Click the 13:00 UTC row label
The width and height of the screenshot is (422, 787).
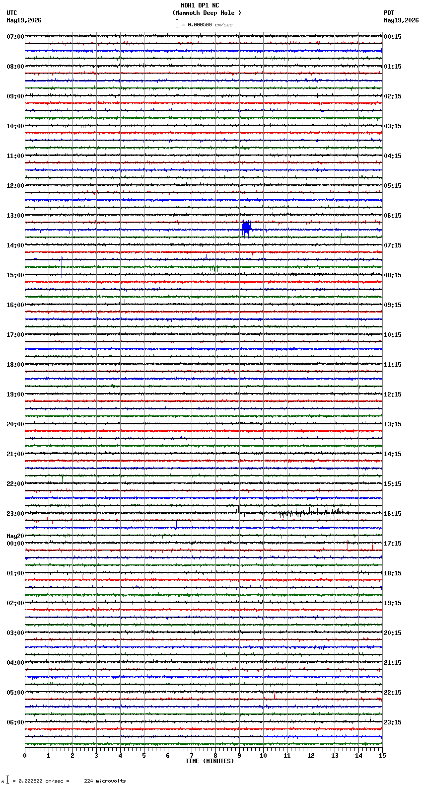[x=15, y=216]
